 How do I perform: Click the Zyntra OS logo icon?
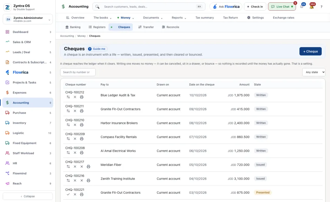click(x=7, y=7)
